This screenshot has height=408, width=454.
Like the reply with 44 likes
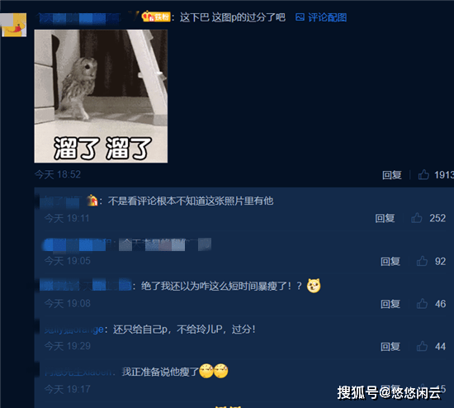422,346
